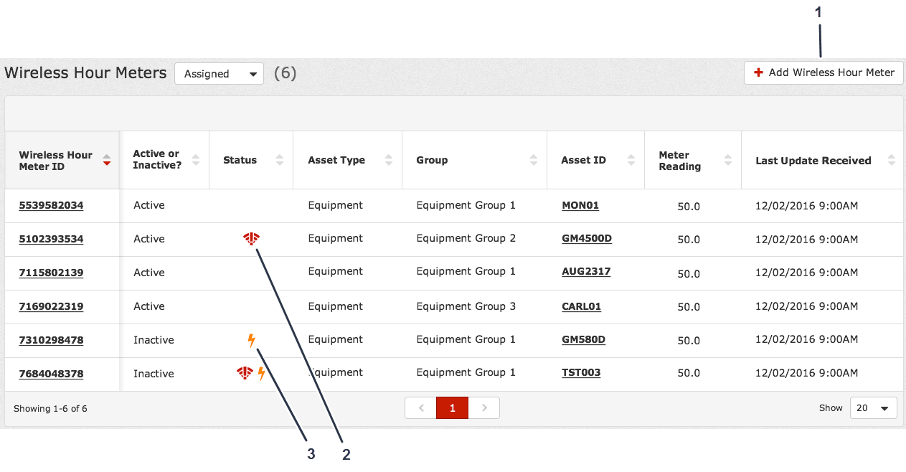Click the orange lightning bolt icon for 7310298478
Screen dimensions: 906x472
tap(251, 340)
